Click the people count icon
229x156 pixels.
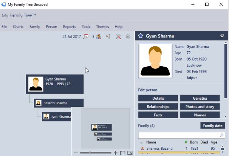98,36
